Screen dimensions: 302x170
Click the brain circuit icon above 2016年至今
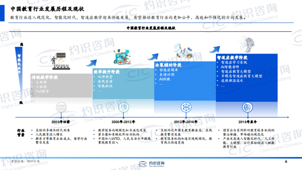click(248, 107)
